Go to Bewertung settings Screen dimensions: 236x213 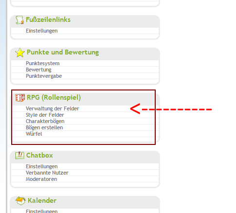[38, 70]
